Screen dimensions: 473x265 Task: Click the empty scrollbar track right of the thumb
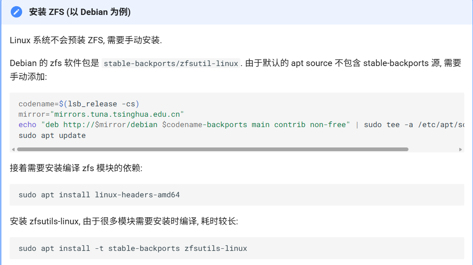coord(433,150)
